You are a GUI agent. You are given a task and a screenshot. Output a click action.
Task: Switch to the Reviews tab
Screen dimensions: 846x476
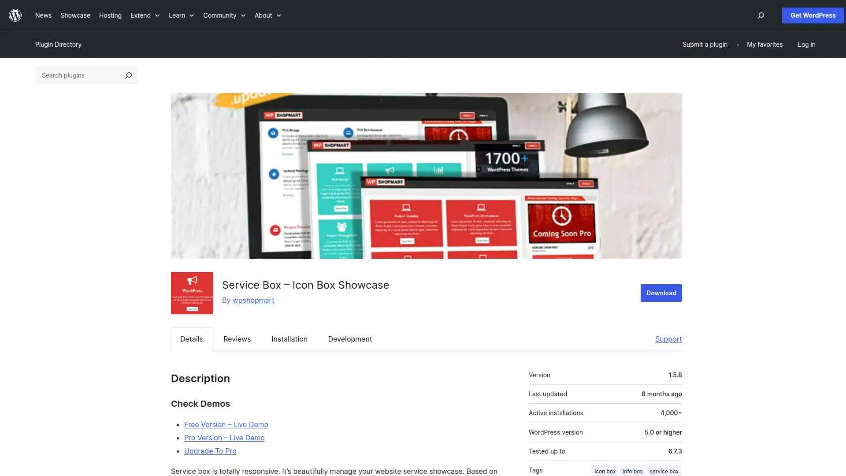click(237, 339)
